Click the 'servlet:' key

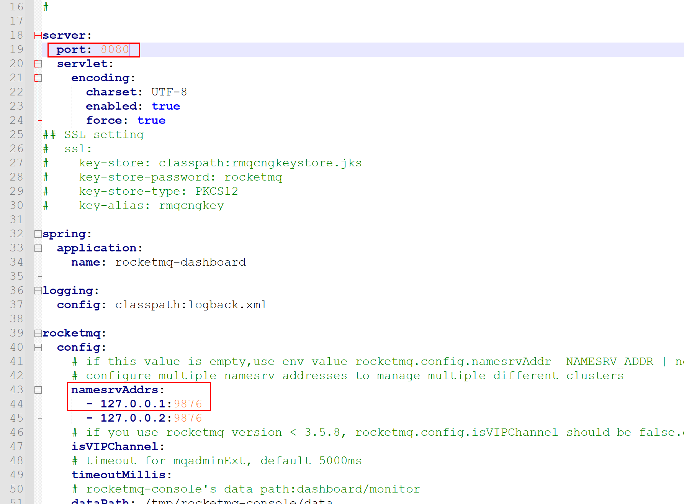pyautogui.click(x=85, y=64)
